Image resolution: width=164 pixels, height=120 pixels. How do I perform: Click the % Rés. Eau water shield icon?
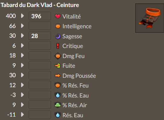click(x=57, y=95)
